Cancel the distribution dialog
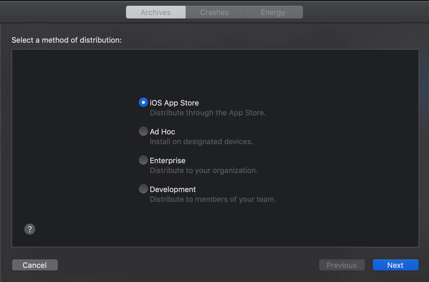 point(35,265)
